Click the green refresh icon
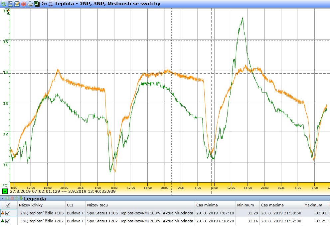Image resolution: width=330 pixels, height=227 pixels. pos(3,4)
